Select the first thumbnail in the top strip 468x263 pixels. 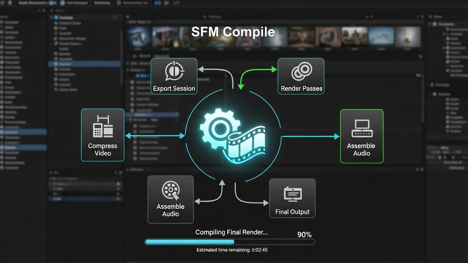[x=139, y=37]
